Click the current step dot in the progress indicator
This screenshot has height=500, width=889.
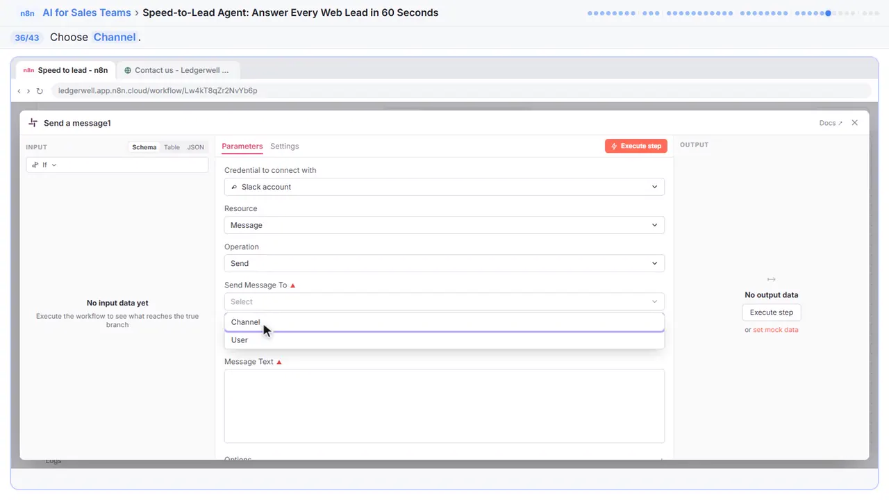[828, 13]
